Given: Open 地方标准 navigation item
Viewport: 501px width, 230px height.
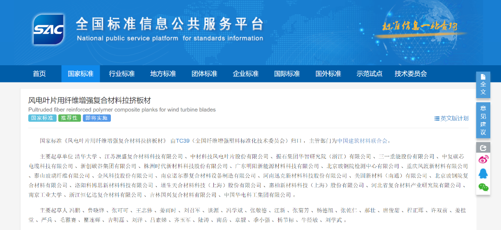Looking at the screenshot, I should [163, 74].
